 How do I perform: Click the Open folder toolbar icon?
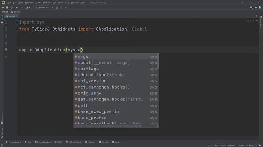[2, 7]
